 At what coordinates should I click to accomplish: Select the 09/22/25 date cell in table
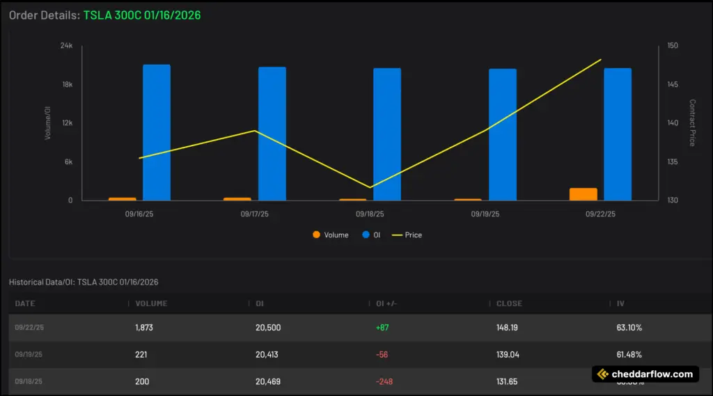click(x=29, y=327)
